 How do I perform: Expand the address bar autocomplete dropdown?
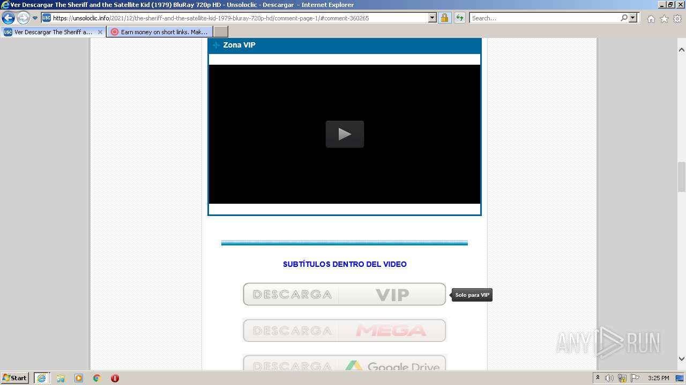tap(433, 18)
